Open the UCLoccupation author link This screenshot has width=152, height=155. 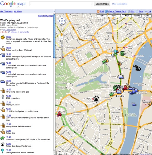point(10,30)
